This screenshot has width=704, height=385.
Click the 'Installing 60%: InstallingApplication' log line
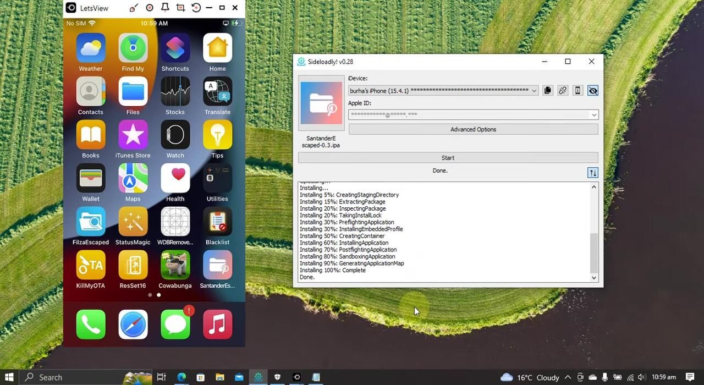point(344,243)
